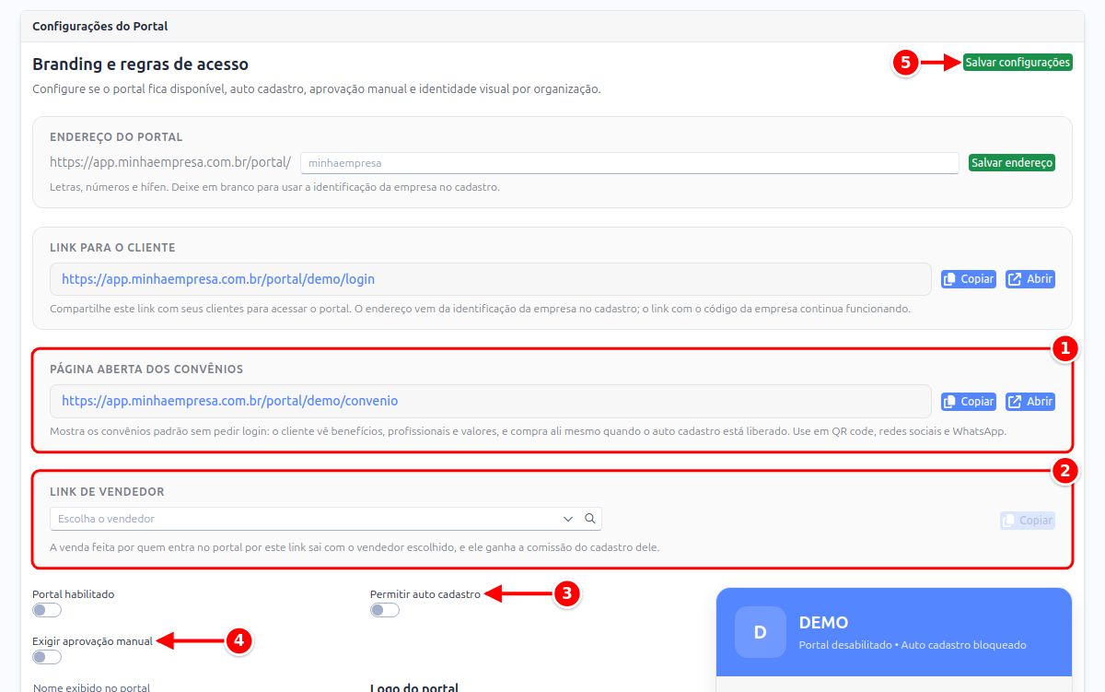Click the 'PÁGINA ABERTA DOS CONVÊNIOS' heading
The height and width of the screenshot is (692, 1105).
[x=146, y=369]
